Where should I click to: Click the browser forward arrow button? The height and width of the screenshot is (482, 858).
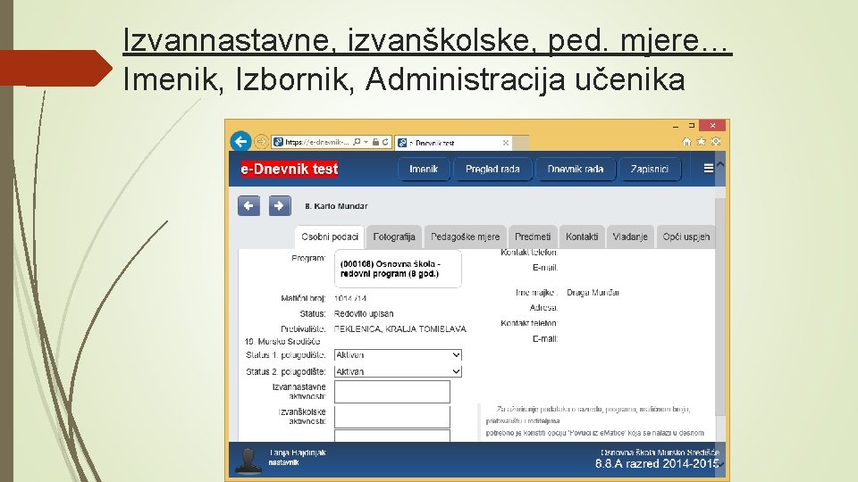tap(261, 142)
